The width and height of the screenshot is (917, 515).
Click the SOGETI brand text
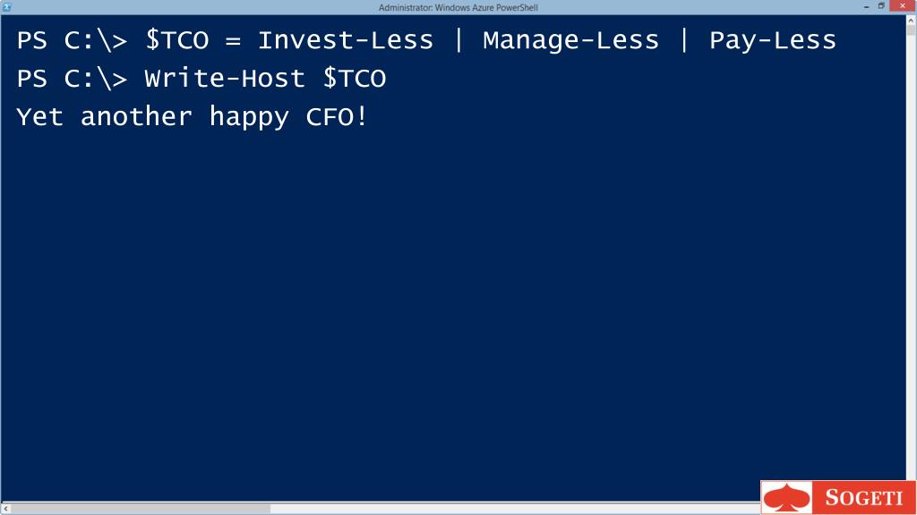click(864, 498)
